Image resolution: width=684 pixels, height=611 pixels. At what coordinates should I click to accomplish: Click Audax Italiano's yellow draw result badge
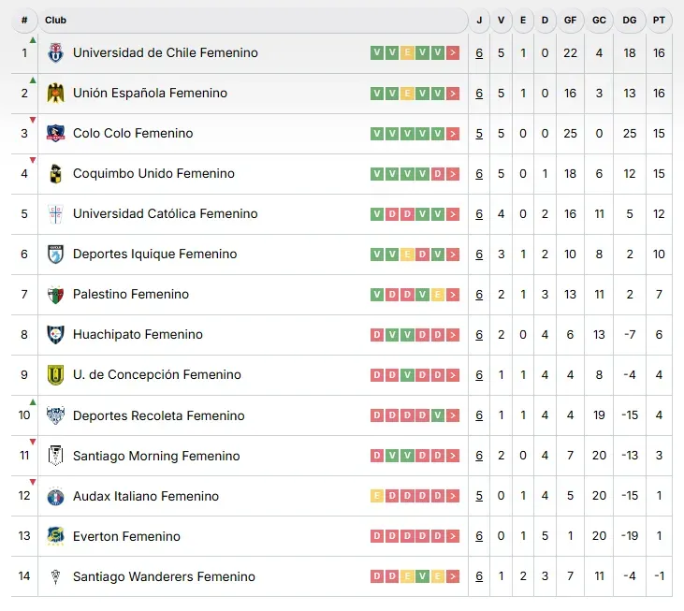click(377, 496)
